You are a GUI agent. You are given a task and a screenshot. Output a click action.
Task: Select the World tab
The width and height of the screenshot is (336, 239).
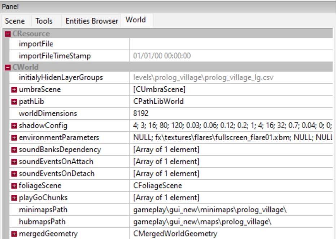(136, 20)
